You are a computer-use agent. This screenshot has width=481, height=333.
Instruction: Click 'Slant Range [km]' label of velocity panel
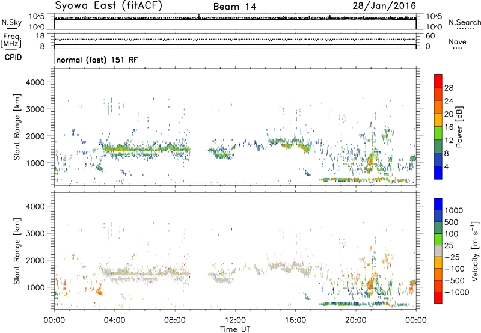(17, 251)
